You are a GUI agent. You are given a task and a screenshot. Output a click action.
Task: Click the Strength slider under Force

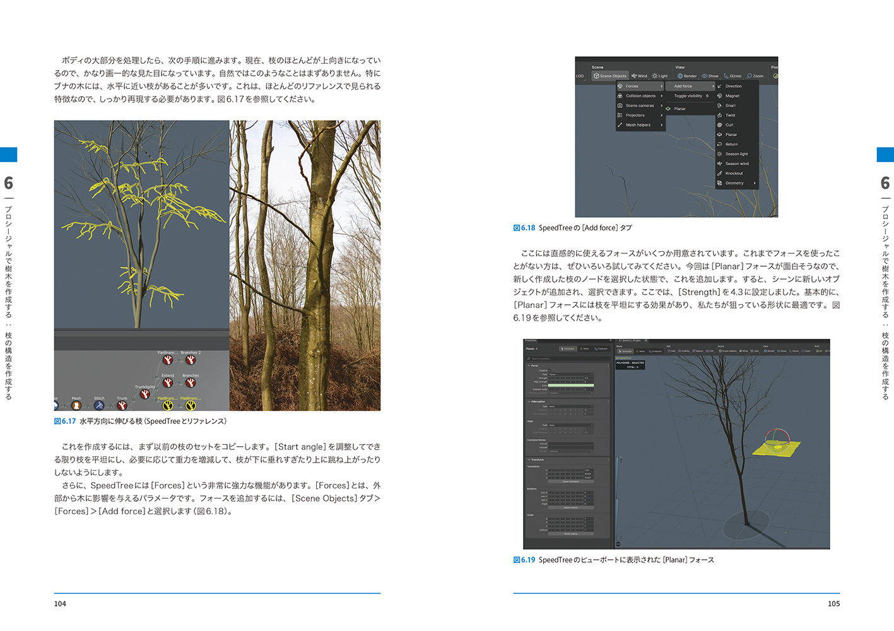point(565,378)
